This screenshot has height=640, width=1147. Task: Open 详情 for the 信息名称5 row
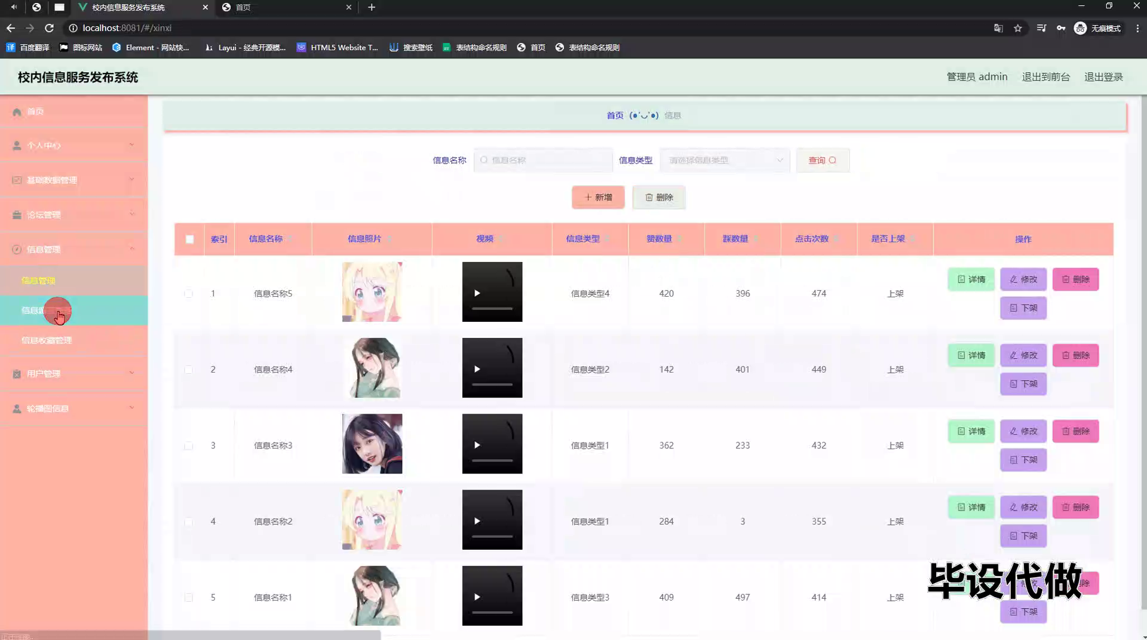coord(971,279)
